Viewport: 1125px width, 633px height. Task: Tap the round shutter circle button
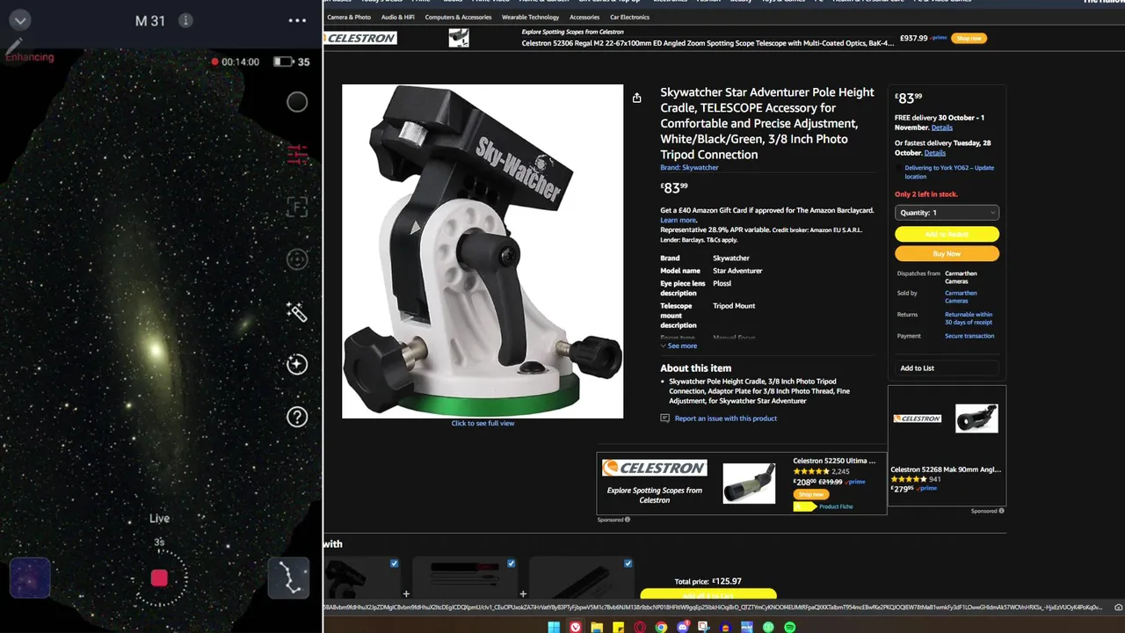pos(297,102)
